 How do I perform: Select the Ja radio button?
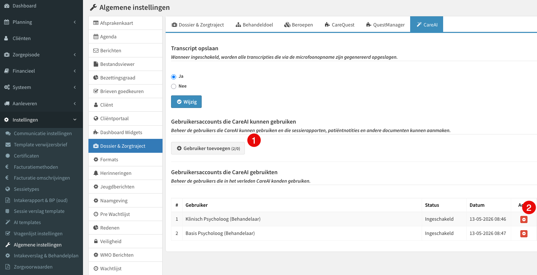[x=174, y=77]
